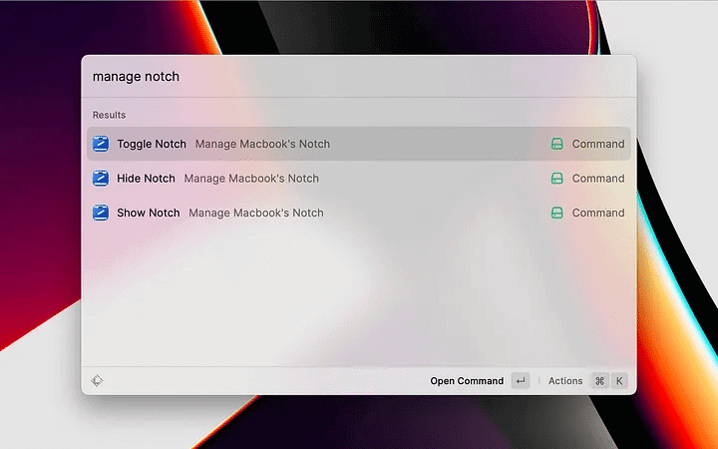This screenshot has width=718, height=449.
Task: Click the Open Command button
Action: (467, 381)
